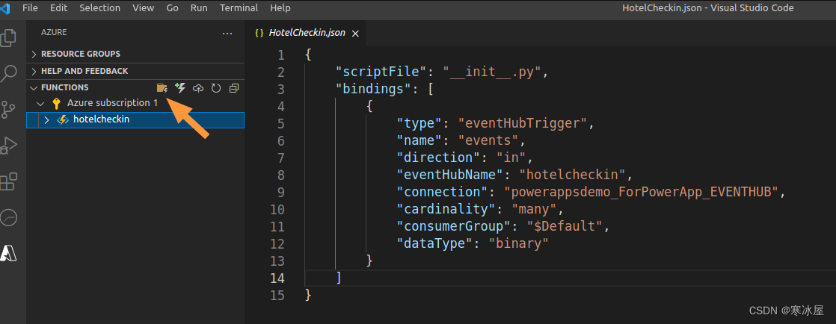Open the Source Control view
Image resolution: width=836 pixels, height=324 pixels.
(8, 110)
